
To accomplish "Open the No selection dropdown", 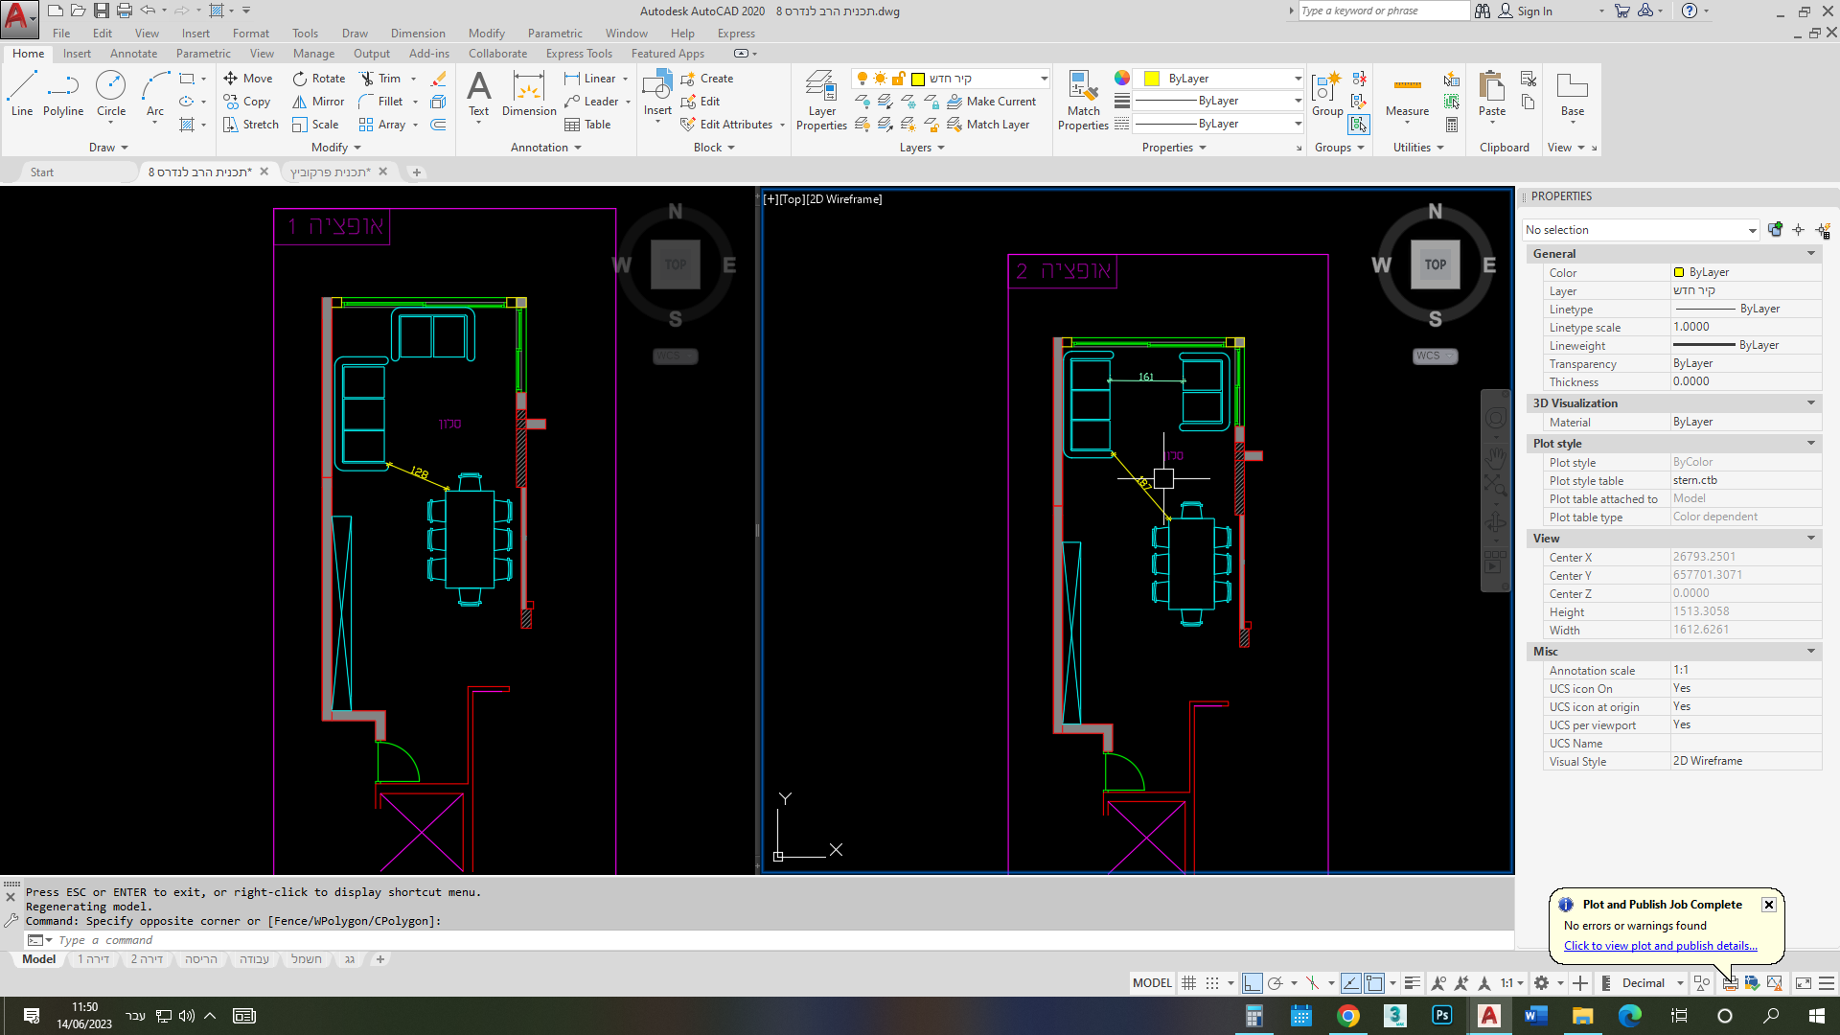I will (1752, 230).
